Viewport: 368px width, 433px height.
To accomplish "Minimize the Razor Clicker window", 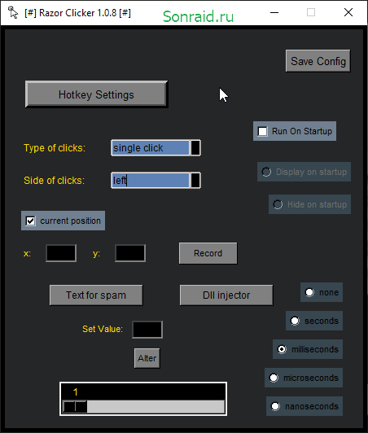I will 274,12.
